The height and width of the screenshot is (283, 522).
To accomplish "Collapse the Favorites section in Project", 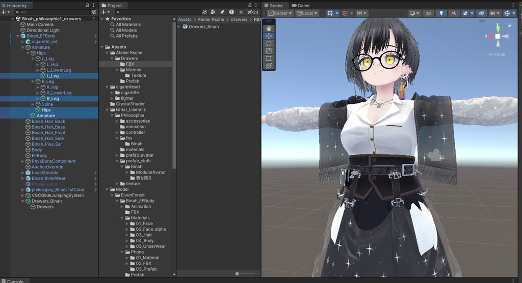I will click(102, 19).
